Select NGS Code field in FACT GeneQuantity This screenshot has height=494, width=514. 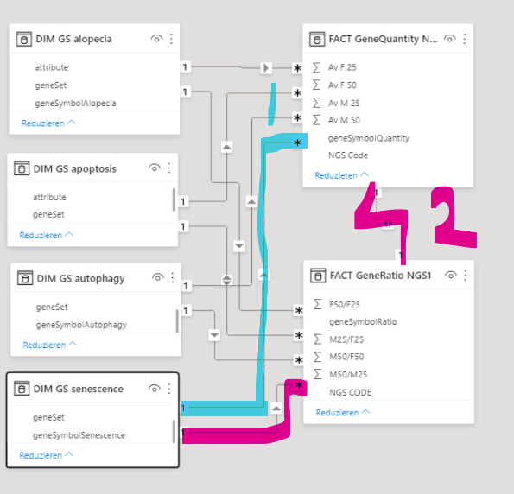tap(348, 155)
